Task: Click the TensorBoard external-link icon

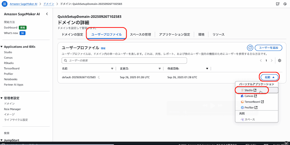Action: coord(262,102)
